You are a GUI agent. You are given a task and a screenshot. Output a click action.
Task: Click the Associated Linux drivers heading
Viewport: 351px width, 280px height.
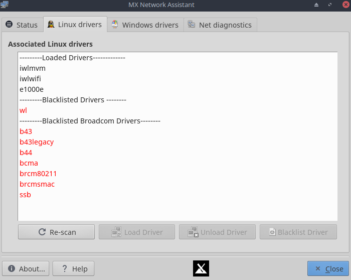50,44
